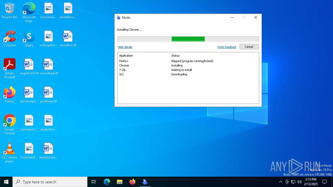Screen dimensions: 333x187
Task: Click the 'Downloading' status text
Action: (x=179, y=74)
